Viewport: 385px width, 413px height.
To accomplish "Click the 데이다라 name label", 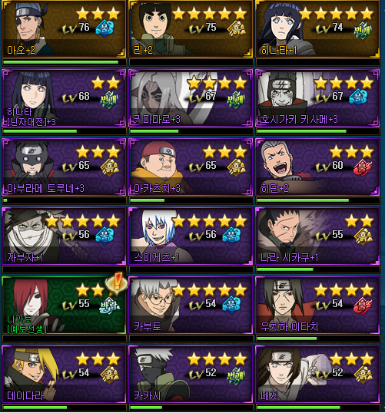I will coord(25,395).
